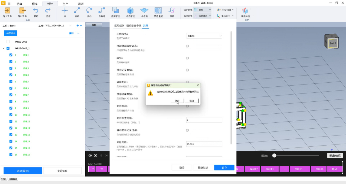Select the 弧线 arc tool
The height and width of the screenshot is (184, 346).
(89, 11)
